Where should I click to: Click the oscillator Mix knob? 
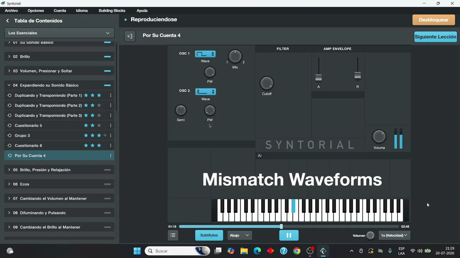[x=235, y=57]
